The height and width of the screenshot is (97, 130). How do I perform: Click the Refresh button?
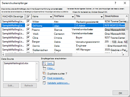[29, 85]
